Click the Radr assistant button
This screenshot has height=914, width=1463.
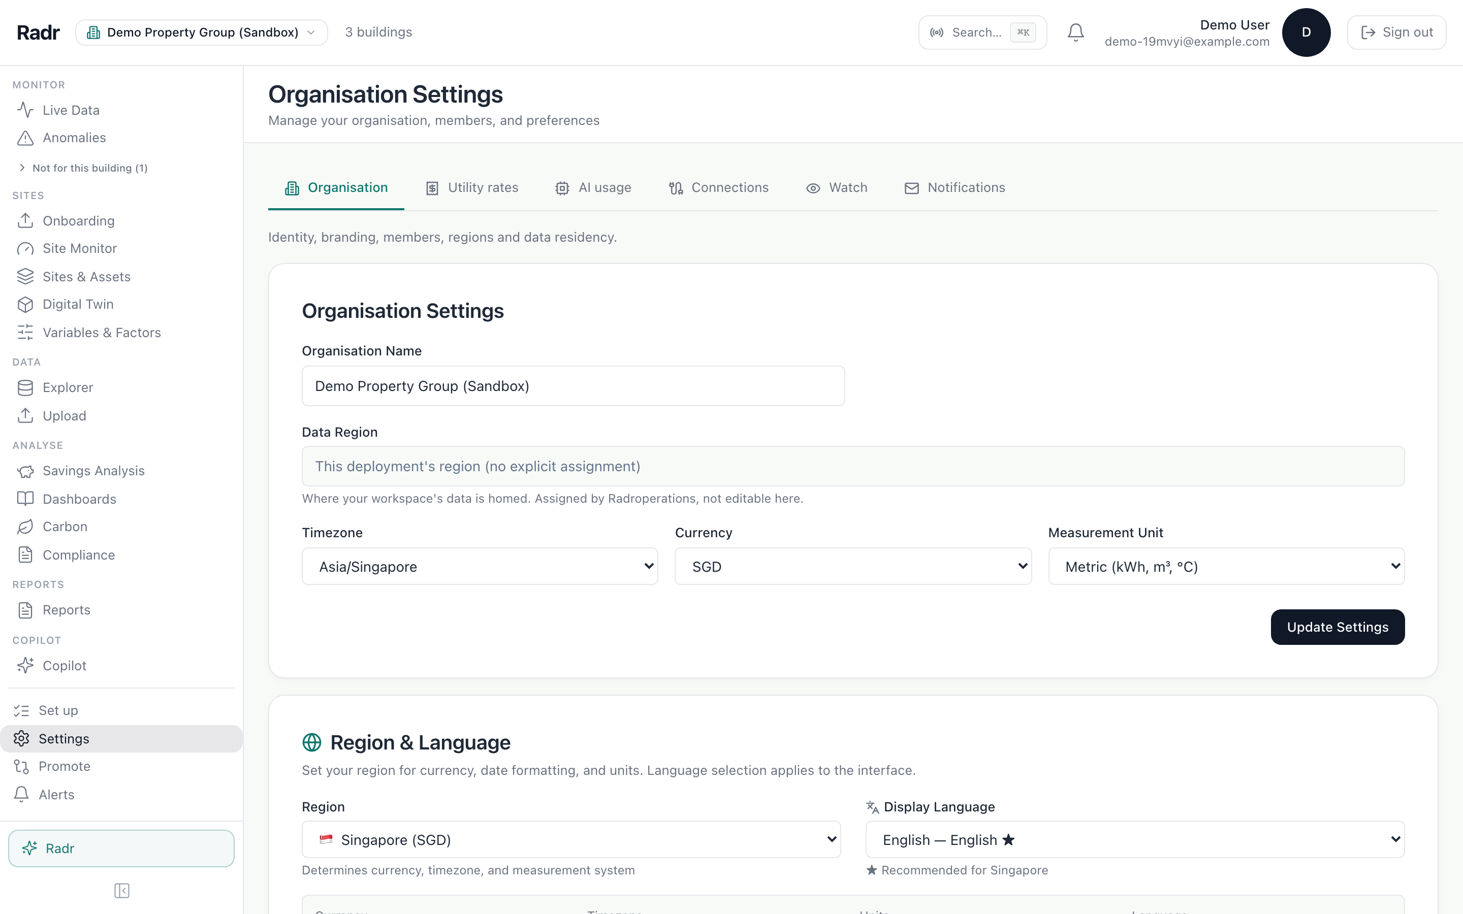(121, 848)
